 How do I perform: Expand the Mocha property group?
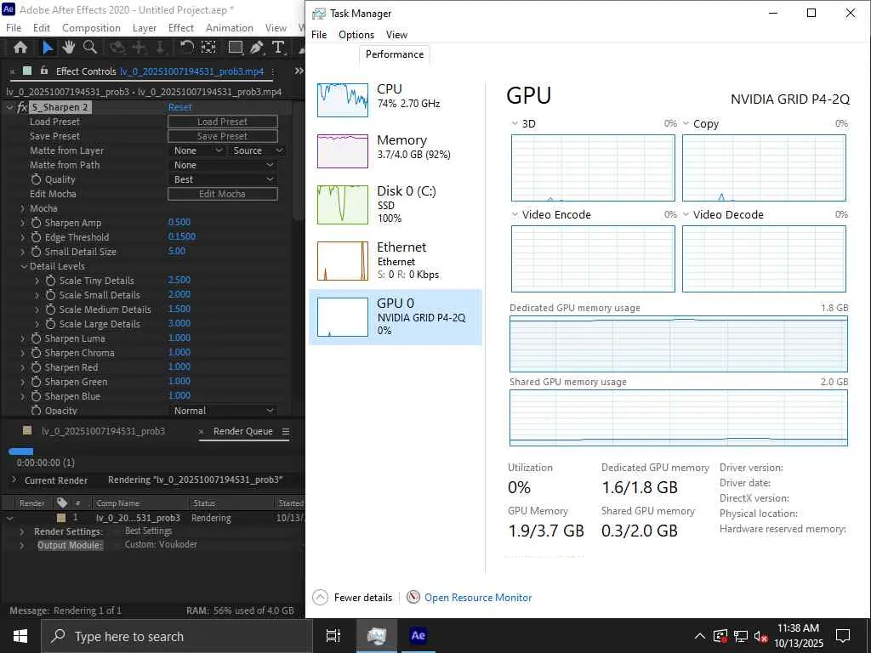(x=23, y=209)
